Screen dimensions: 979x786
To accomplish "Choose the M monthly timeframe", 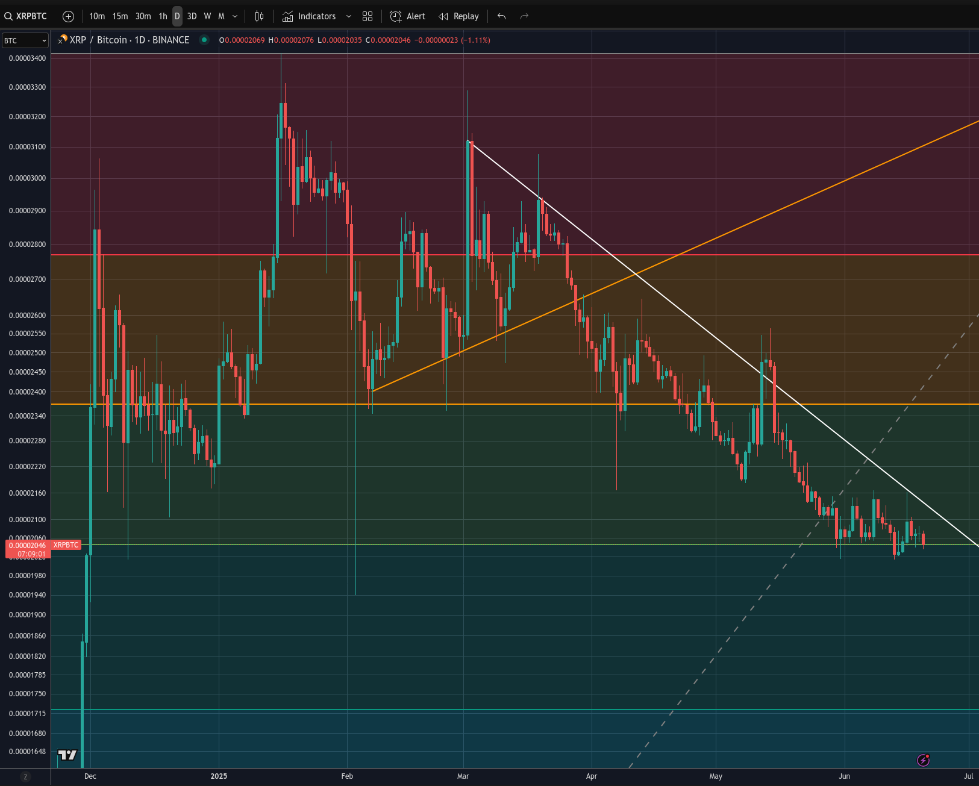I will pos(221,16).
